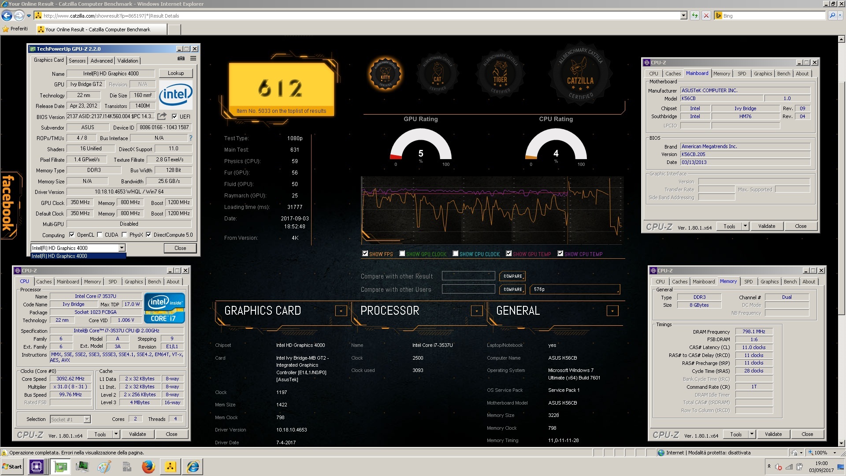Image resolution: width=846 pixels, height=476 pixels.
Task: Click GPU-Z Close button
Action: pos(180,248)
